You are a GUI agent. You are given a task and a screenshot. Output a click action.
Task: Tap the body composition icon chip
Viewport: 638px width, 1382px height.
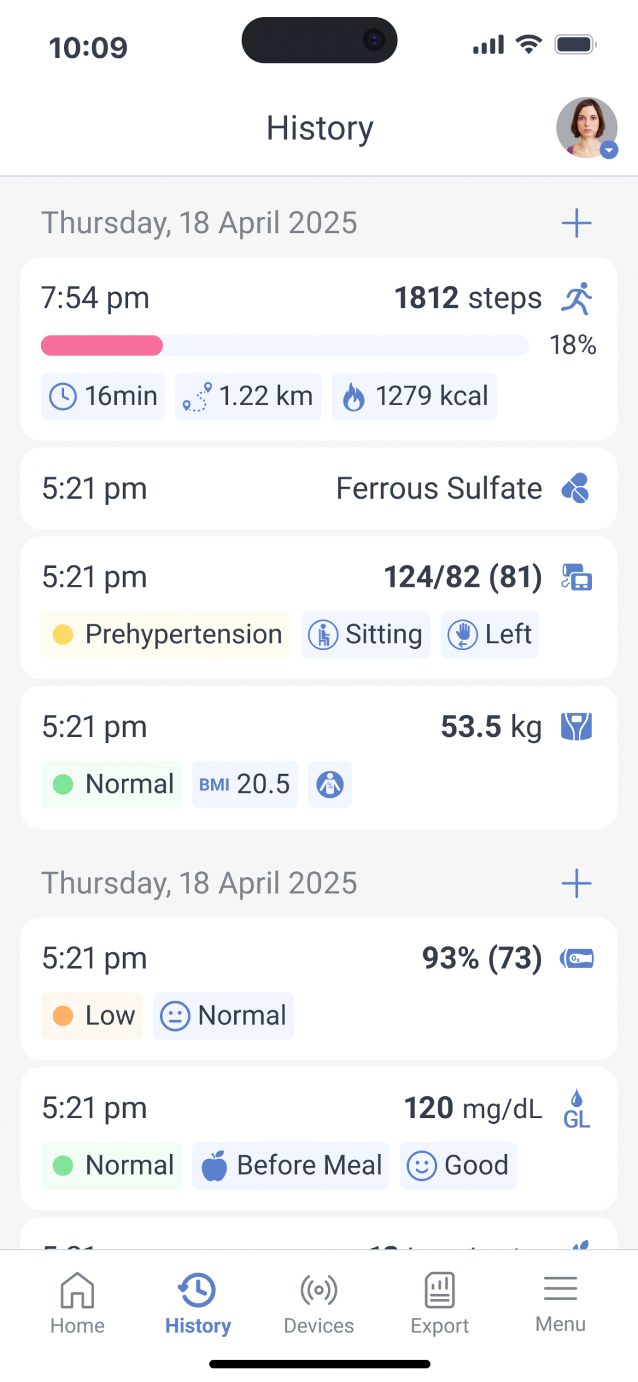point(330,785)
